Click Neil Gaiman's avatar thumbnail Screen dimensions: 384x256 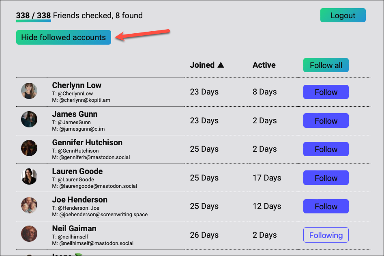click(x=29, y=234)
